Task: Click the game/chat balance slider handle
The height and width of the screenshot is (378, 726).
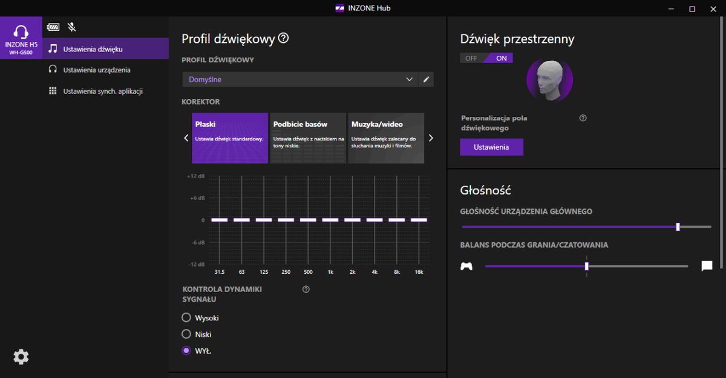Action: pyautogui.click(x=586, y=266)
